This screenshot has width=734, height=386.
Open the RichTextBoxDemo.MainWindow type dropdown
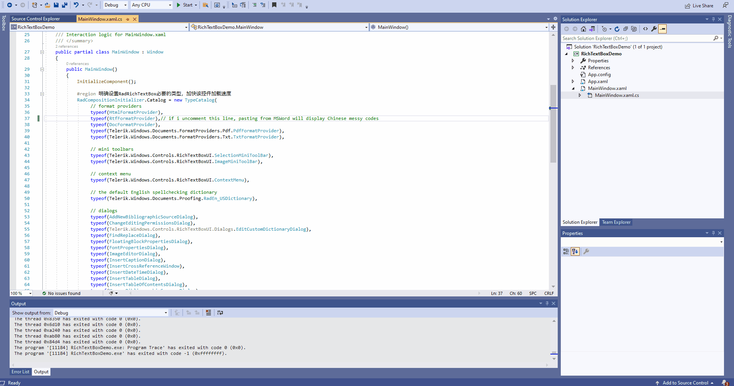click(x=279, y=27)
